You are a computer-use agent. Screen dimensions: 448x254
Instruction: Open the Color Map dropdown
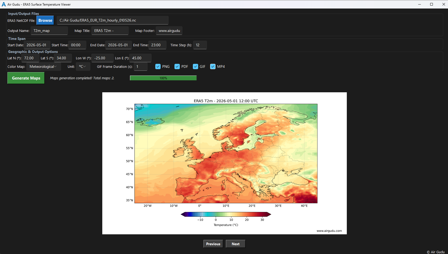pos(44,66)
